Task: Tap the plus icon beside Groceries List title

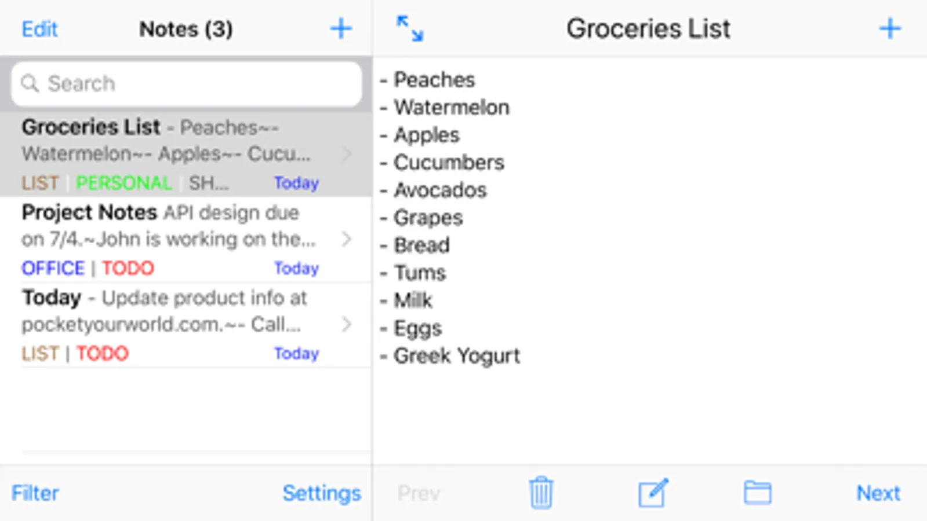Action: tap(890, 28)
